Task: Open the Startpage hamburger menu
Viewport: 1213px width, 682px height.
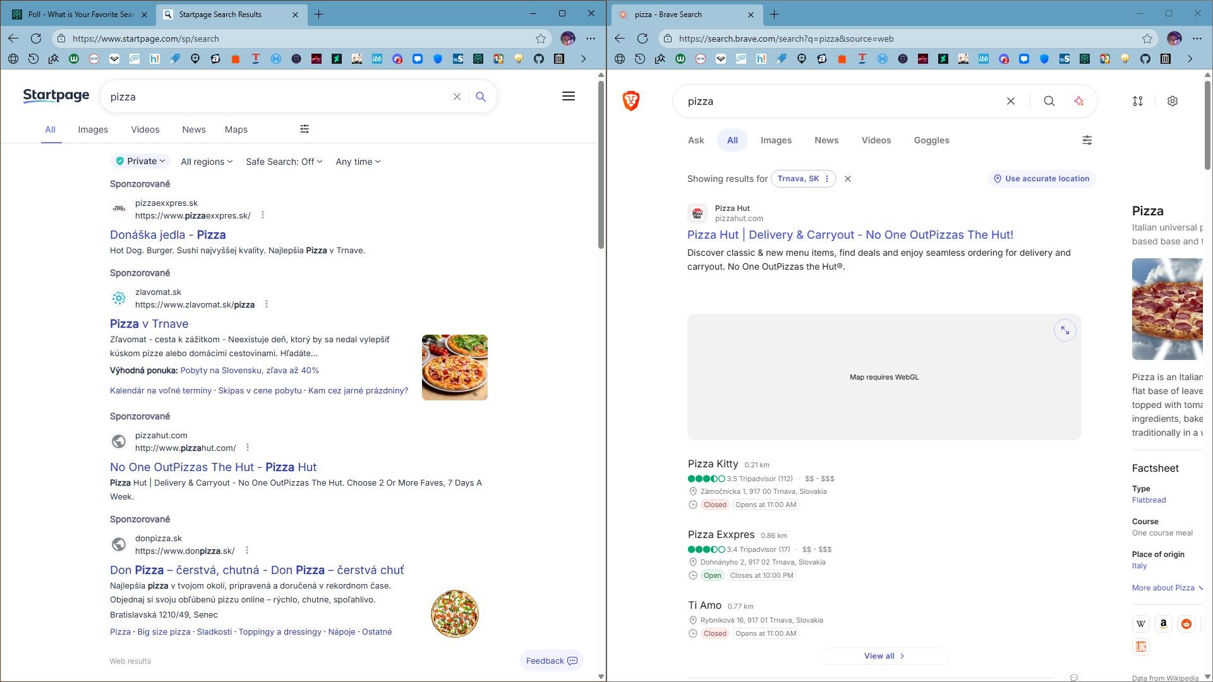Action: click(569, 96)
